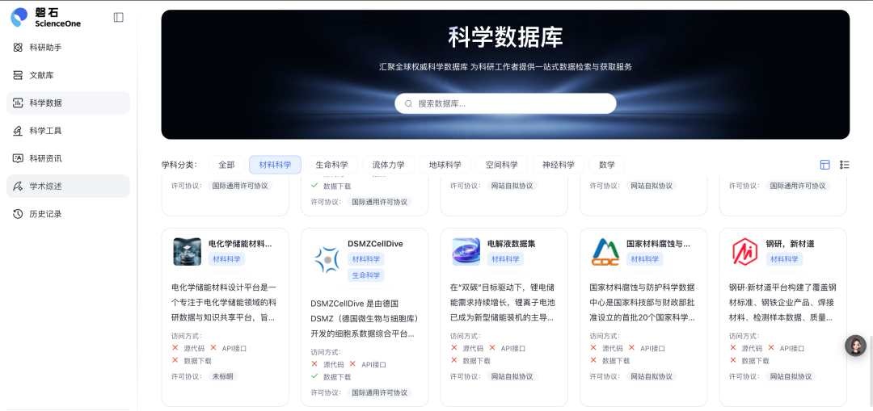Open 学术综述 in the sidebar
The height and width of the screenshot is (411, 873).
click(45, 187)
